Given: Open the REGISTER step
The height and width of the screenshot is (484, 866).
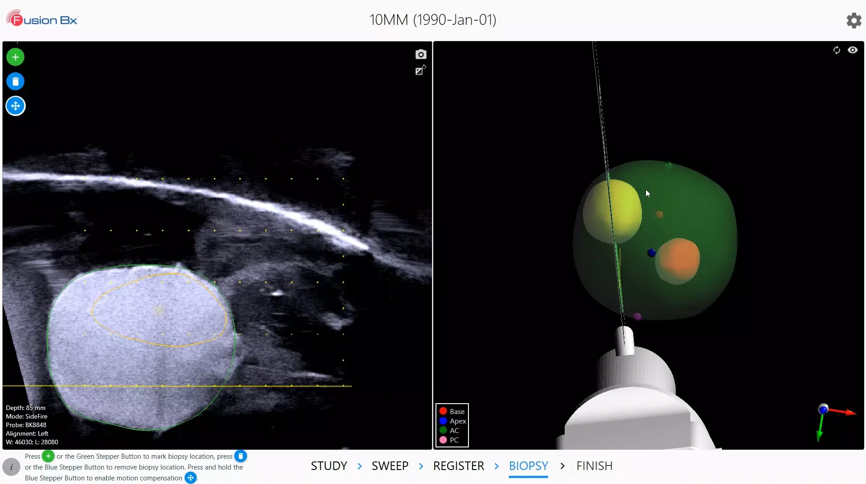Looking at the screenshot, I should coord(459,466).
